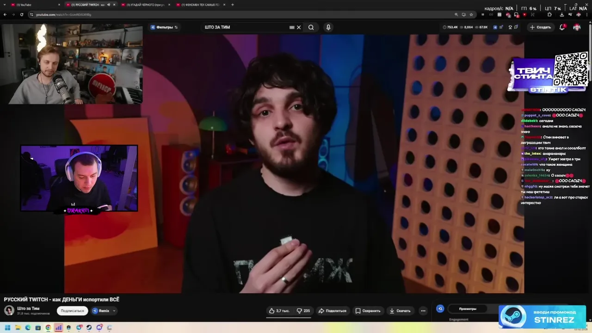Click the browser back arrow
The image size is (592, 333).
(x=5, y=14)
